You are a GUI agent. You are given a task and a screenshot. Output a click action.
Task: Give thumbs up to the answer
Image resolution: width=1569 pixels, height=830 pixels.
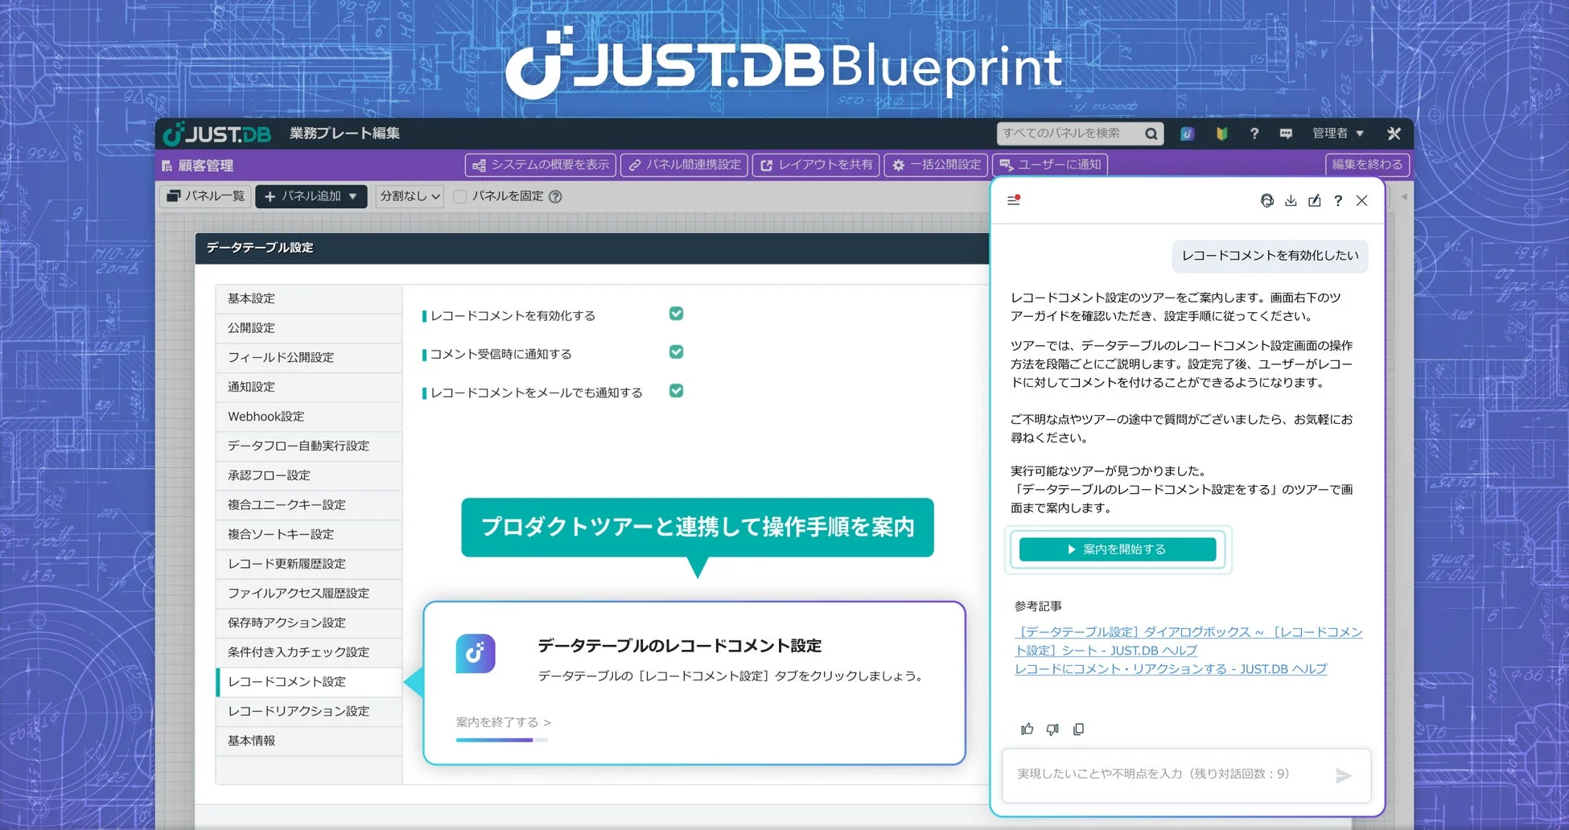1027,729
